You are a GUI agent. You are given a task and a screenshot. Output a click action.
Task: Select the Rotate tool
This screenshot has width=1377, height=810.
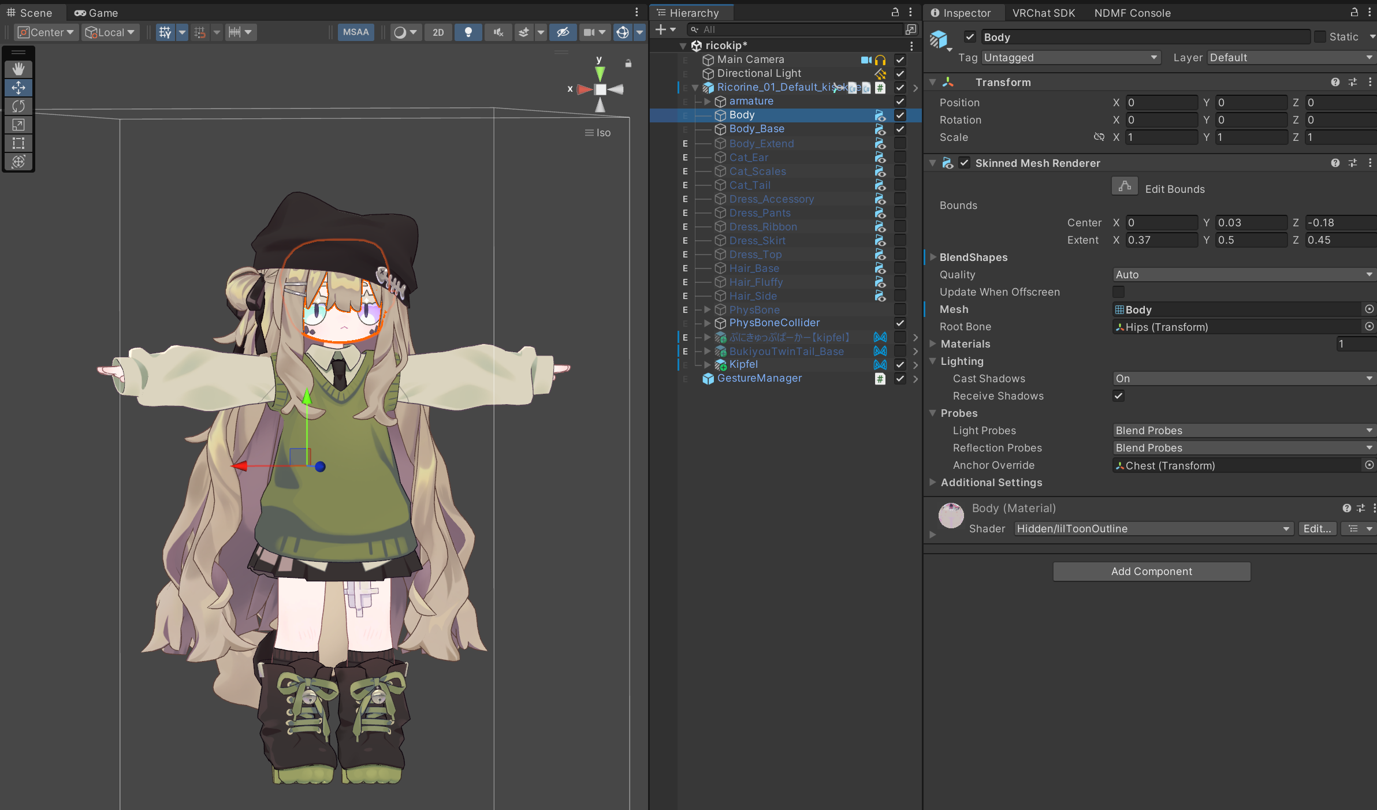(x=18, y=106)
